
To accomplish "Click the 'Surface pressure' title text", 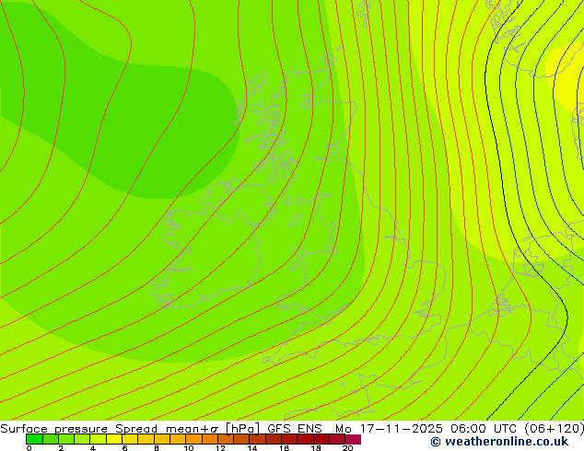I will tap(54, 429).
